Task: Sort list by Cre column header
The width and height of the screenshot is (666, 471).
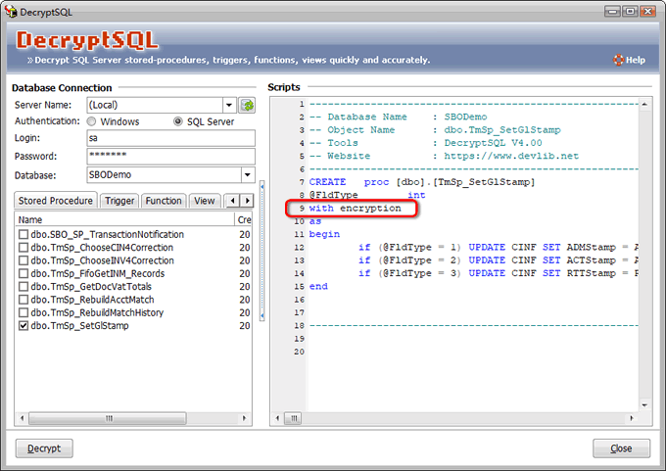Action: [x=244, y=219]
